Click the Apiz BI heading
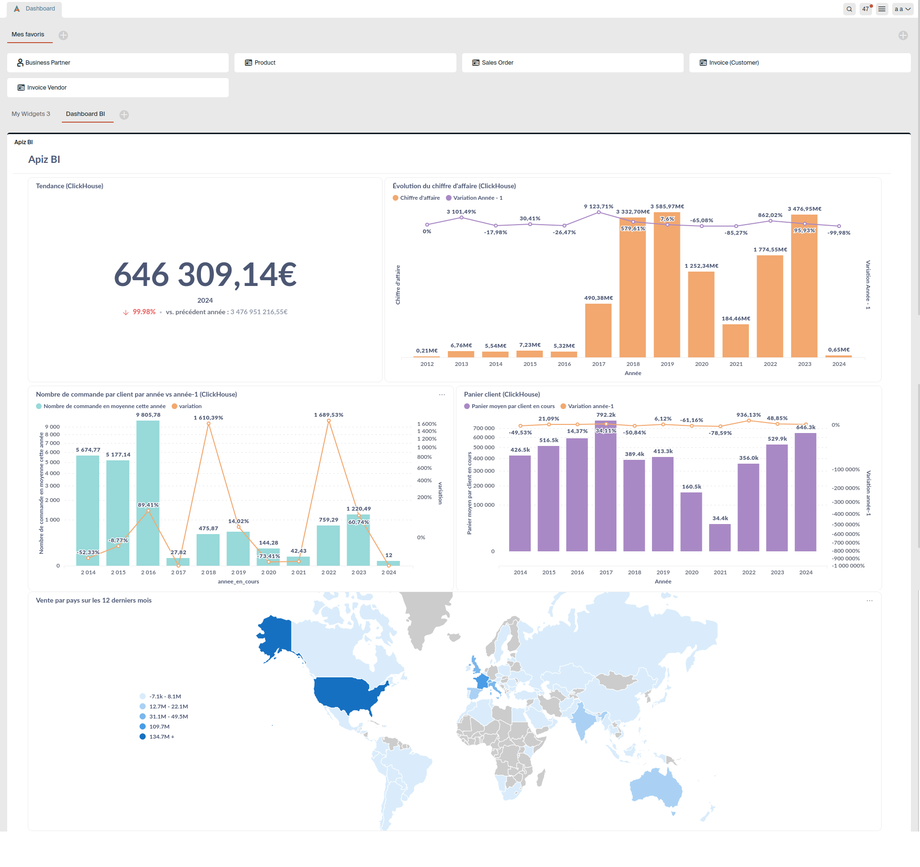Image resolution: width=920 pixels, height=867 pixels. click(x=44, y=160)
